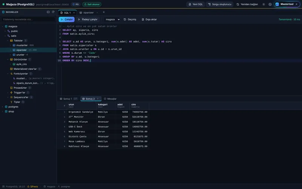Open the magaza database dropdown
The image size is (302, 189).
[x=112, y=19]
